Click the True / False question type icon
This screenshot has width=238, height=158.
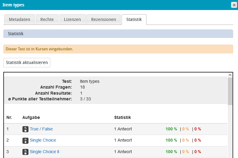pyautogui.click(x=25, y=129)
